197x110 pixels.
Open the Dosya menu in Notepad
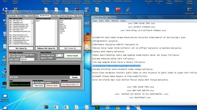[x=95, y=21]
